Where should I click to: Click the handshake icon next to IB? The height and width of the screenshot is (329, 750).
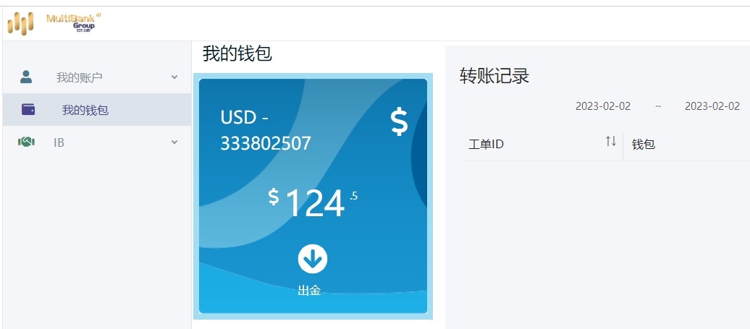26,142
